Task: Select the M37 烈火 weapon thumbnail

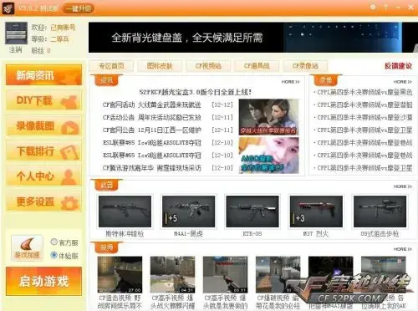Action: pos(316,212)
